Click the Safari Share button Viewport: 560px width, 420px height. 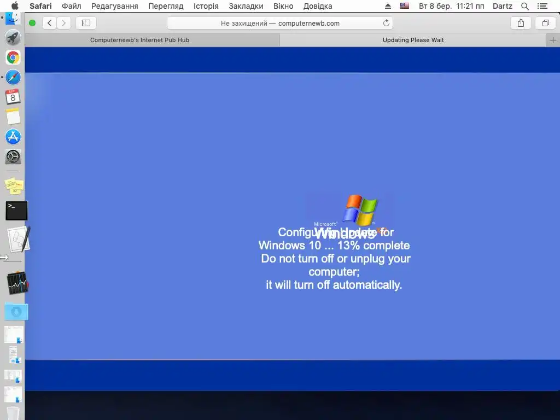521,23
